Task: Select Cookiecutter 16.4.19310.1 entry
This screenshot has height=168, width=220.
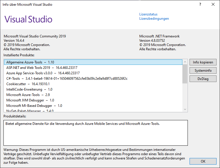Action: 93,84
